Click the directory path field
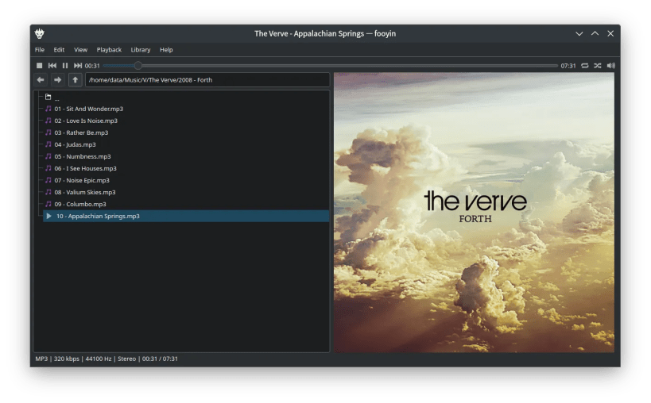The width and height of the screenshot is (651, 403). coord(207,80)
